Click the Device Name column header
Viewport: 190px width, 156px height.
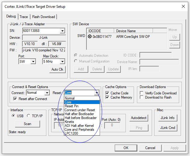point(133,31)
